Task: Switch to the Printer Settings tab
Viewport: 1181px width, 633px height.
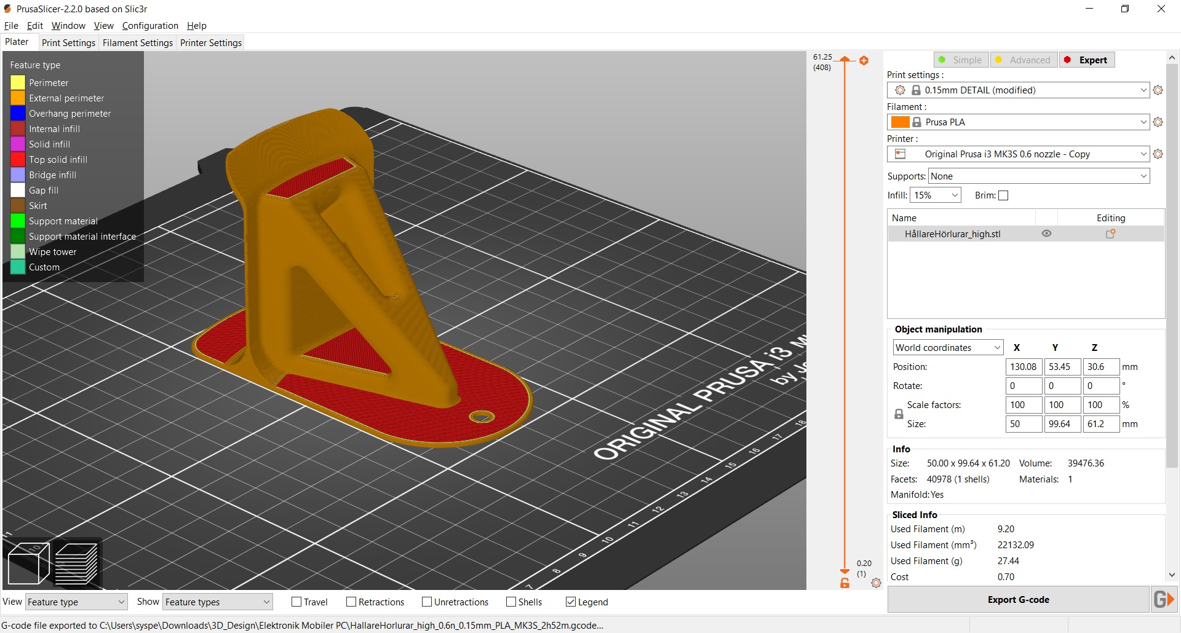Action: click(211, 42)
